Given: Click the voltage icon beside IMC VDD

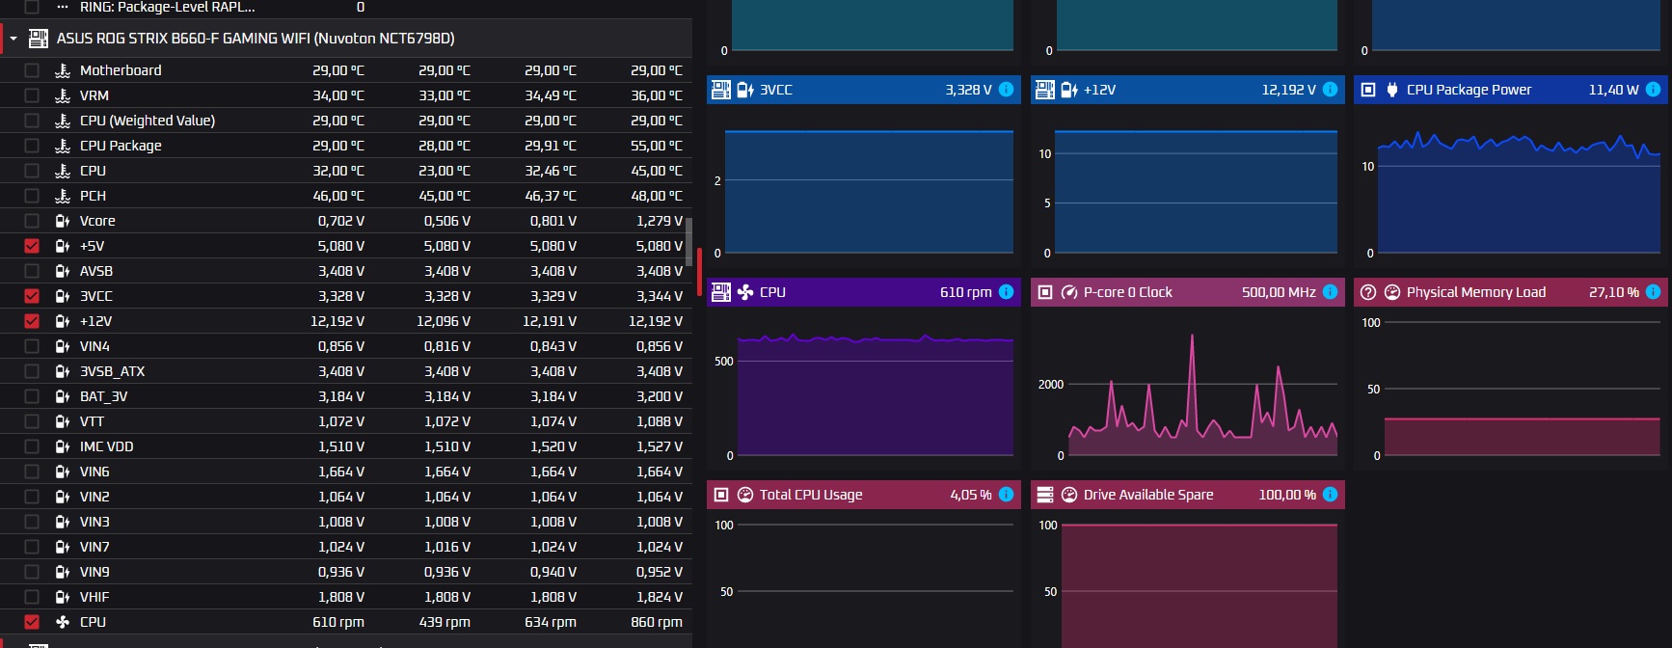Looking at the screenshot, I should 63,446.
